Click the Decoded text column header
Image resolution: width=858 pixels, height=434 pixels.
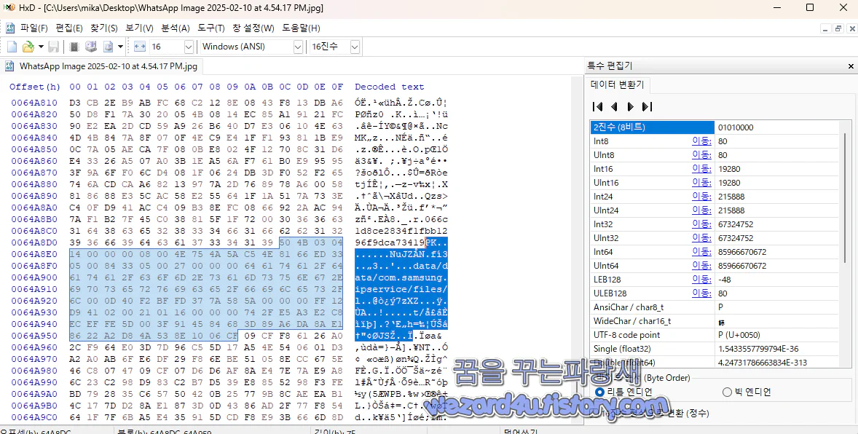(x=390, y=87)
